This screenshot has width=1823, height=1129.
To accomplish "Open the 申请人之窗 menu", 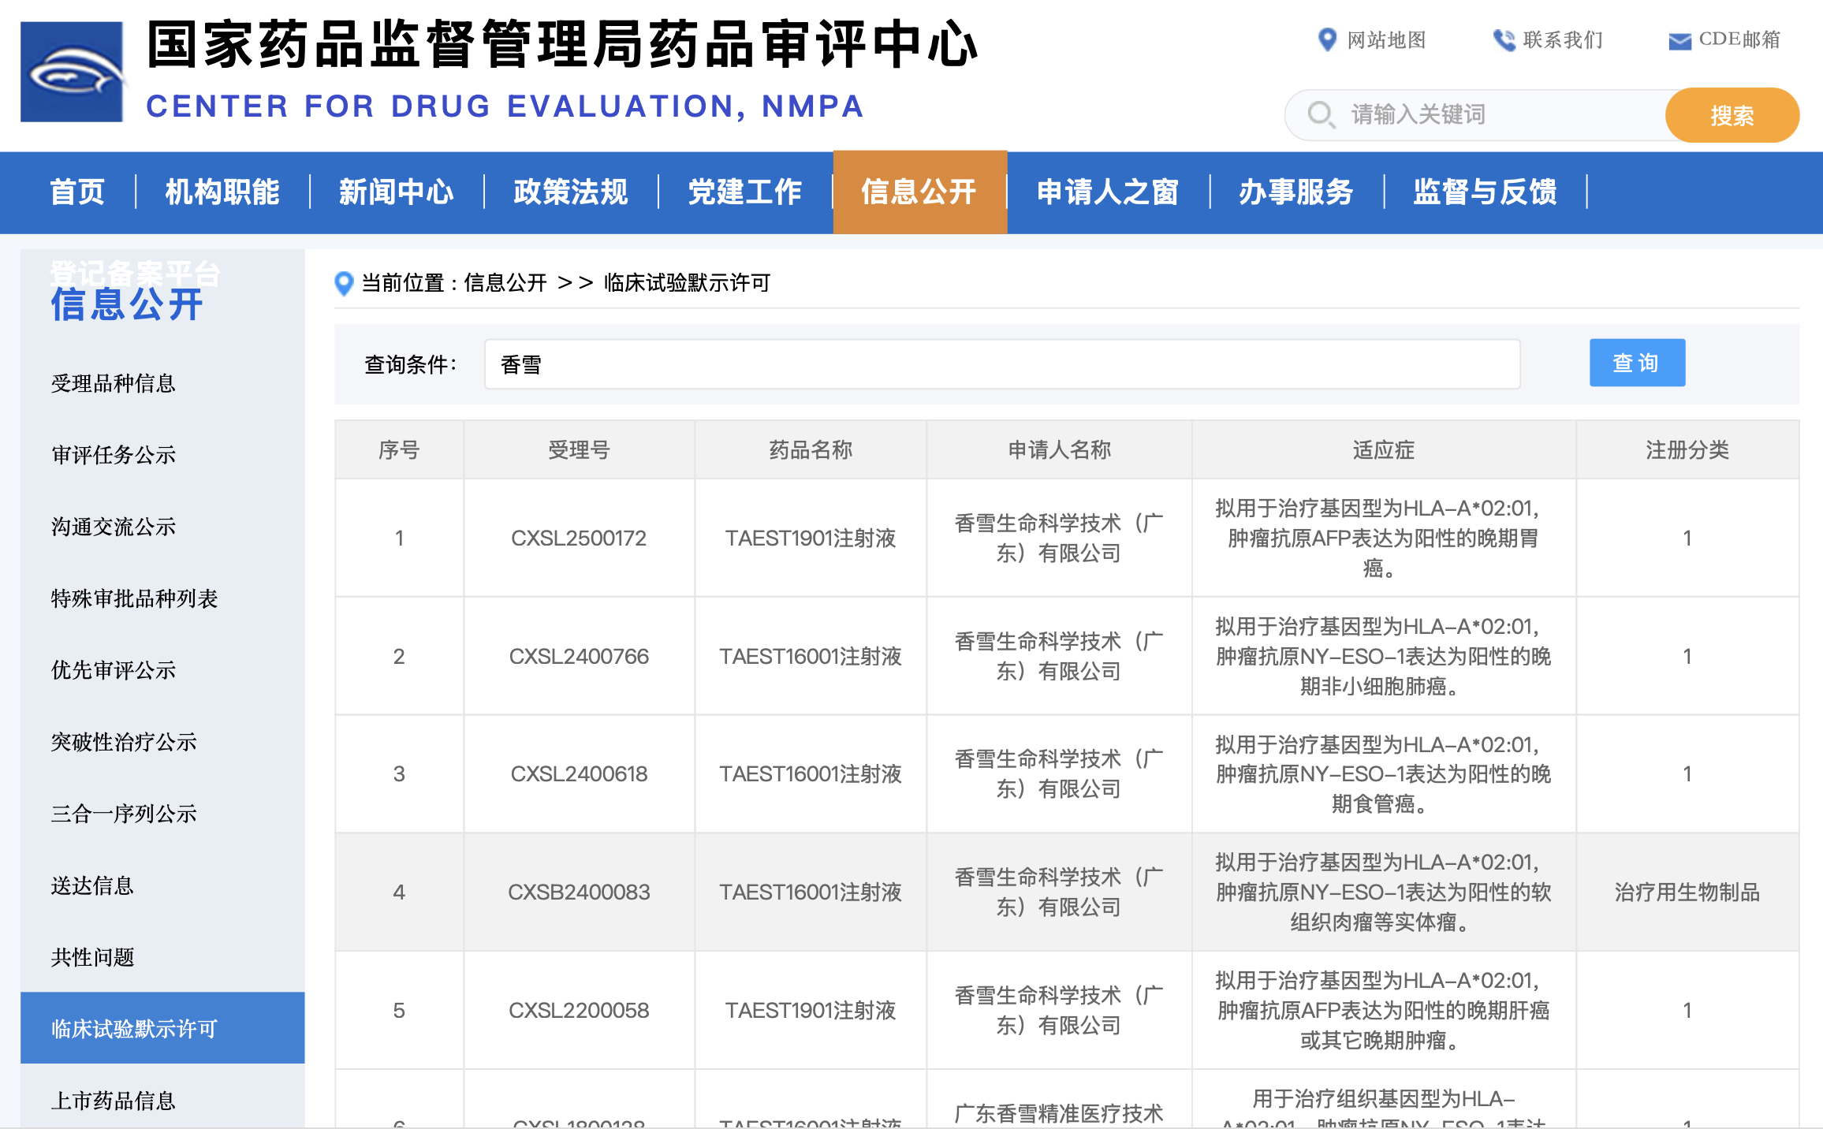I will pos(1108,192).
